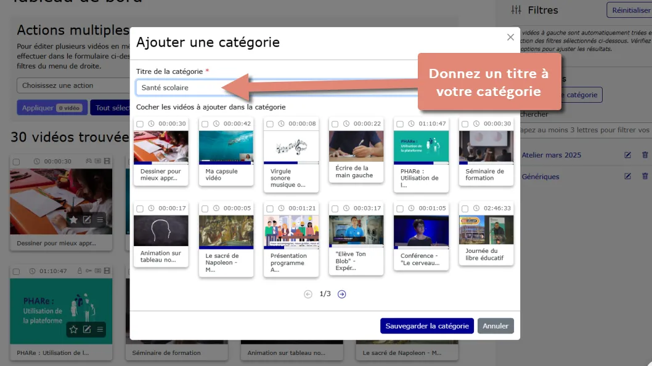Click the dashboard PHARe video thumbnail

pyautogui.click(x=61, y=311)
